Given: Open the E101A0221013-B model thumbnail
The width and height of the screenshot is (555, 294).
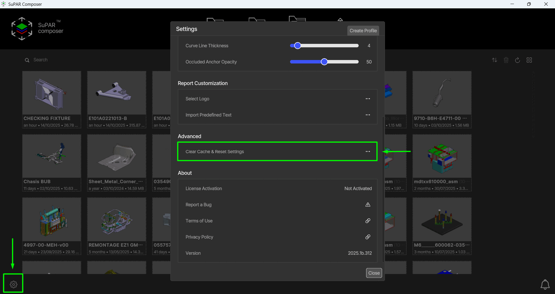Looking at the screenshot, I should 117,93.
